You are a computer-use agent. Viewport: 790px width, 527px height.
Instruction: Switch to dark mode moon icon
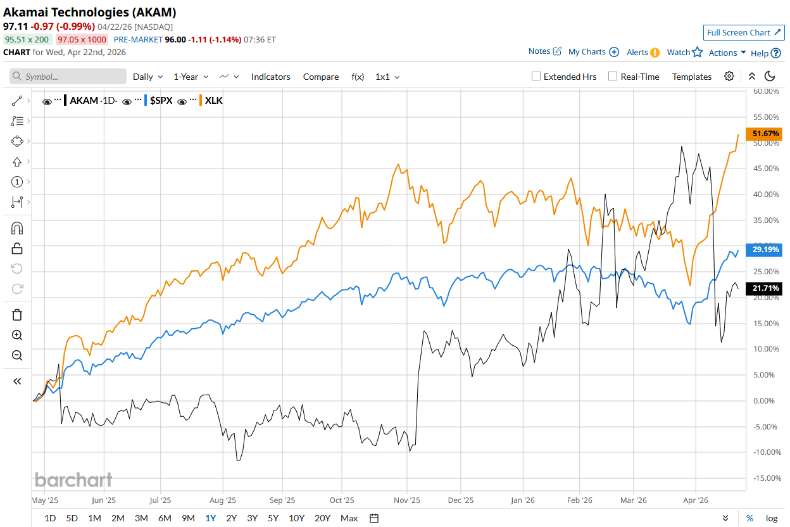770,76
